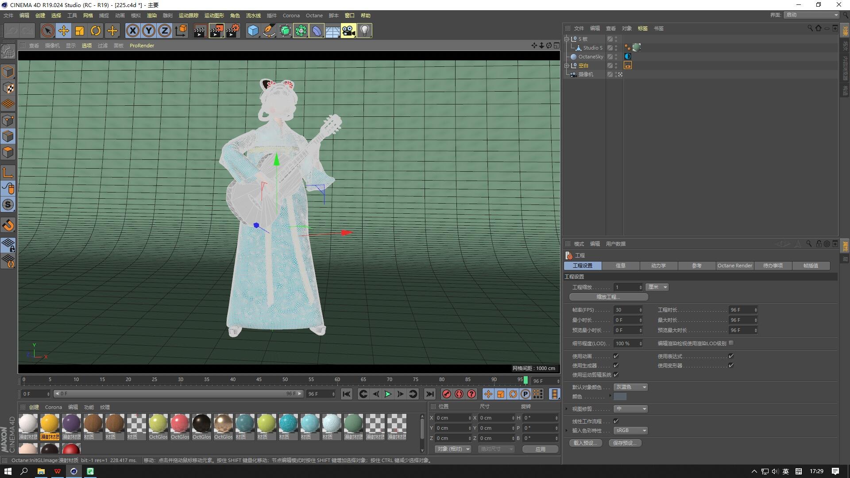Viewport: 850px width, 478px height.
Task: Uncheck the 使用动画 checkbox
Action: (x=616, y=356)
